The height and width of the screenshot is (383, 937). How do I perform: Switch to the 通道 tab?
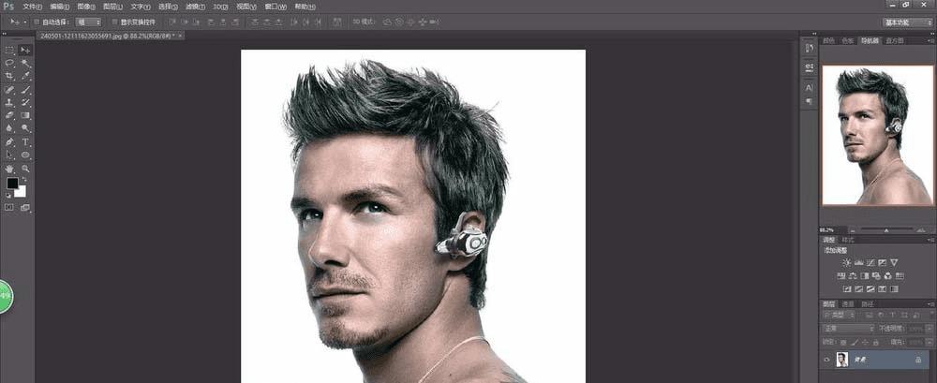tap(848, 304)
